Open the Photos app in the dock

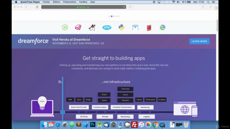[x=148, y=125]
